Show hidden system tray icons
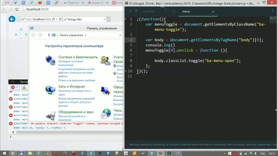 coord(225,153)
